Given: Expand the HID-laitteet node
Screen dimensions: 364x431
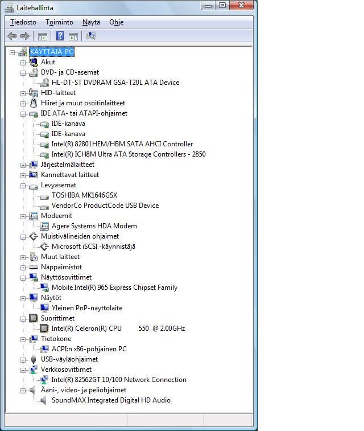Looking at the screenshot, I should (x=23, y=93).
